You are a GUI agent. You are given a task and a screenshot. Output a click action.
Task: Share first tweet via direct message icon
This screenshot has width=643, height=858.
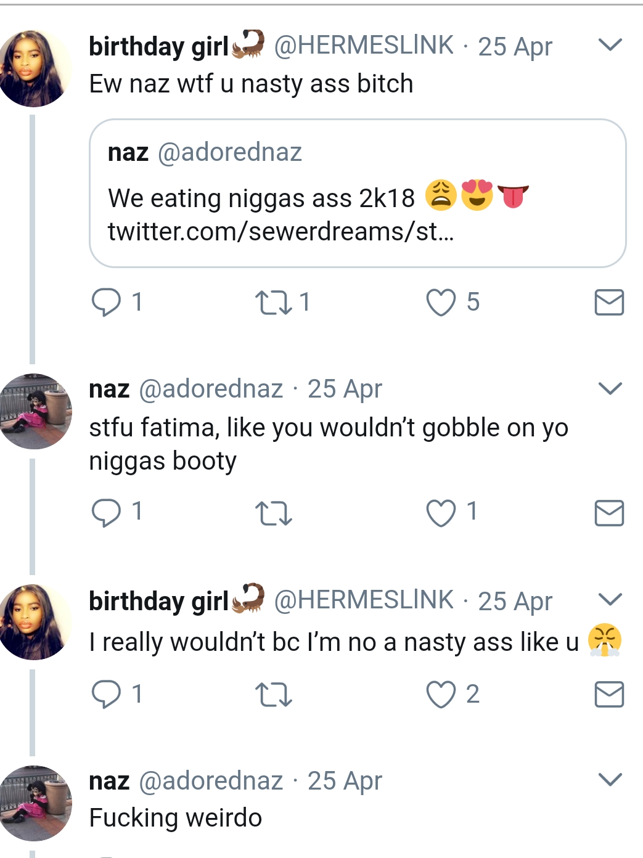[x=609, y=303]
